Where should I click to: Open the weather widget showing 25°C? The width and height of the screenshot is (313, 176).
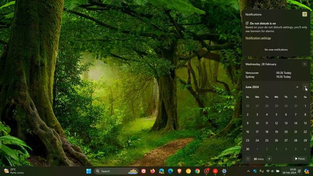(14, 171)
